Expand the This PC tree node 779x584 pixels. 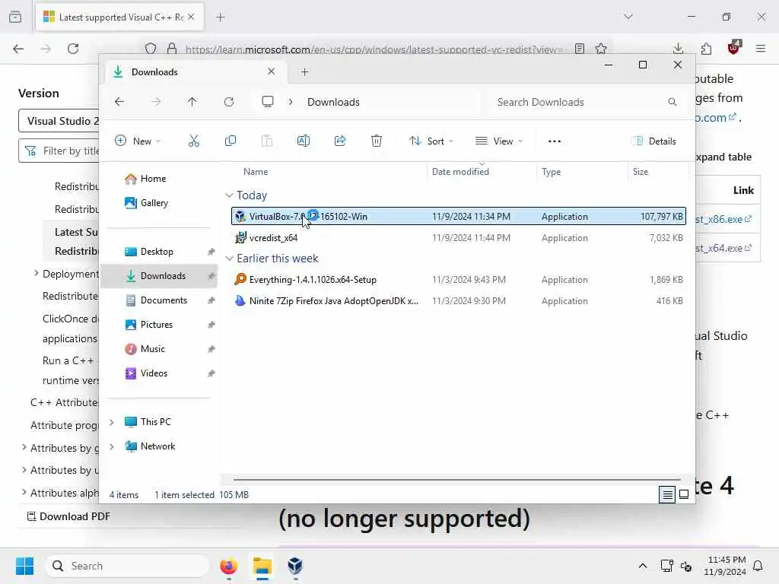point(112,422)
